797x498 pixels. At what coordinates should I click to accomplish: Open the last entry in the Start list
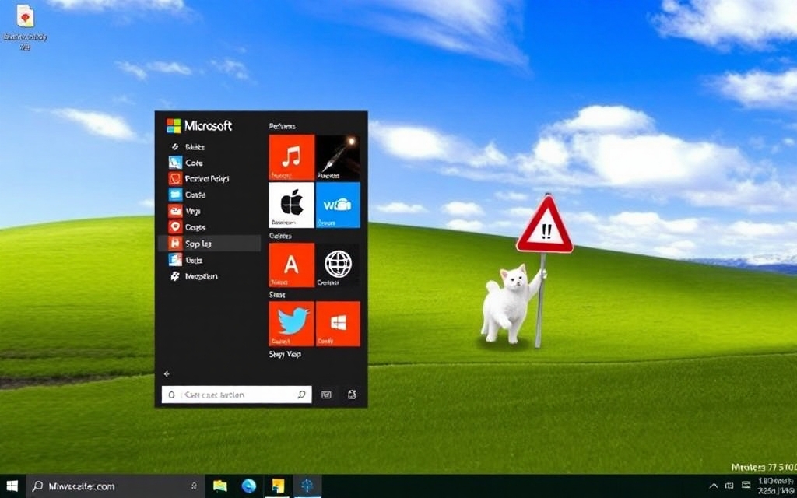[209, 276]
